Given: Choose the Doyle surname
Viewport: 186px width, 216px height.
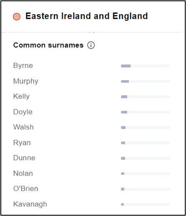Looking at the screenshot, I should pyautogui.click(x=23, y=112).
